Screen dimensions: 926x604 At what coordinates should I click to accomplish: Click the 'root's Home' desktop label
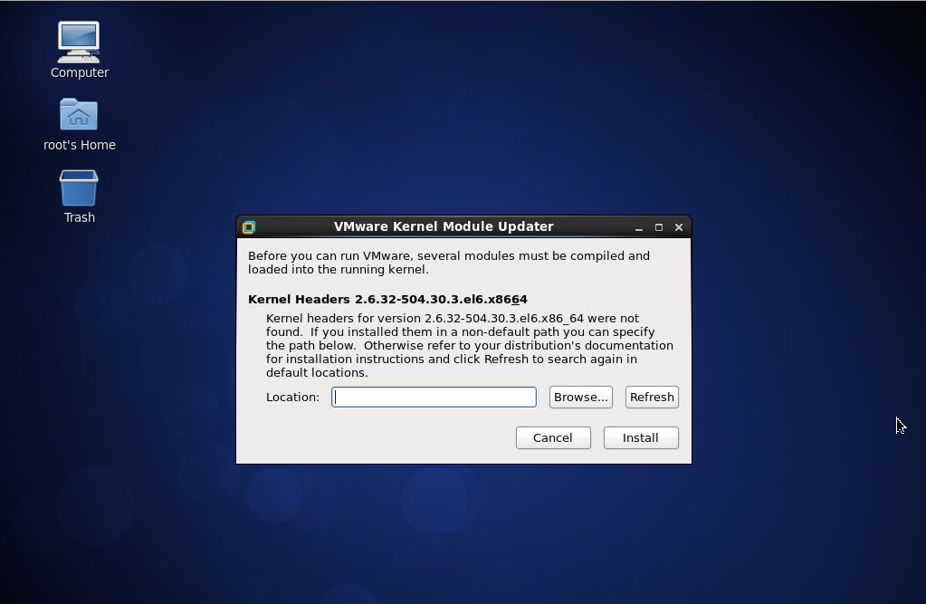tap(80, 145)
